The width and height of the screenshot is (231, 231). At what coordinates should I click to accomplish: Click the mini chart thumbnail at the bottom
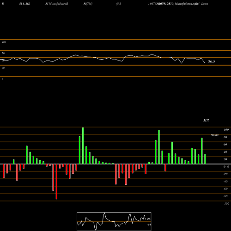click(114, 221)
